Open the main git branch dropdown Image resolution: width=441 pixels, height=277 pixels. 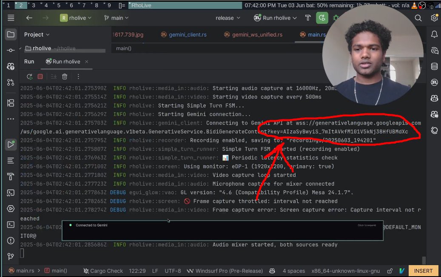pos(116,18)
